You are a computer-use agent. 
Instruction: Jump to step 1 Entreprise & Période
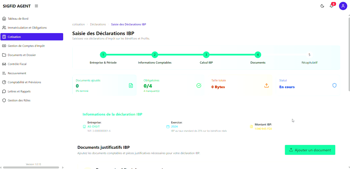coord(103,55)
